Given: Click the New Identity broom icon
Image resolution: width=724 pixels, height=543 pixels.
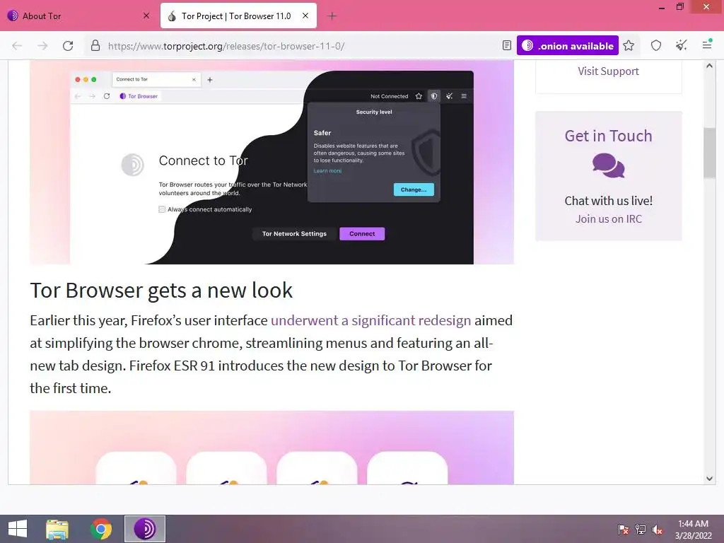Looking at the screenshot, I should click(681, 45).
